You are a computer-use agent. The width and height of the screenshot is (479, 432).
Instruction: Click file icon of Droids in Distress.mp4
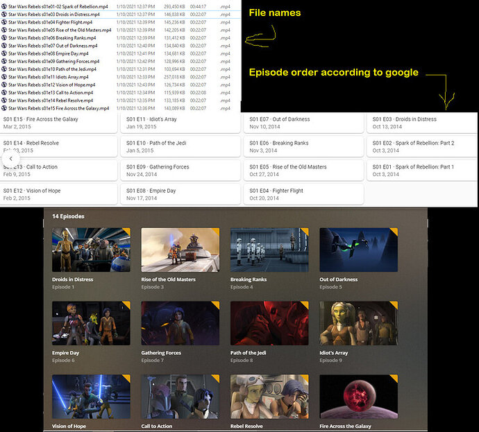(x=4, y=15)
